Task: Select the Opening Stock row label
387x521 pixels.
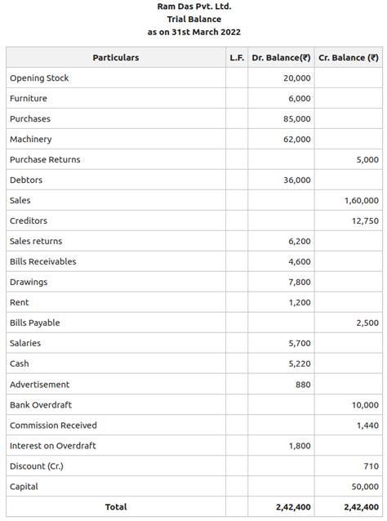Action: (39, 78)
